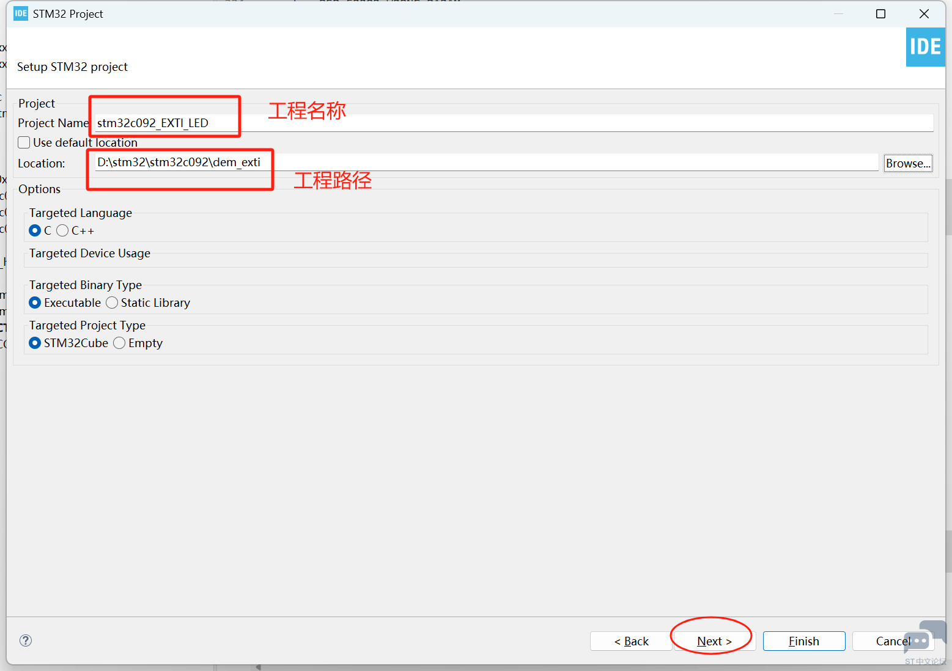Image resolution: width=952 pixels, height=671 pixels.
Task: Maximize the STM32 Project dialog
Action: [880, 13]
